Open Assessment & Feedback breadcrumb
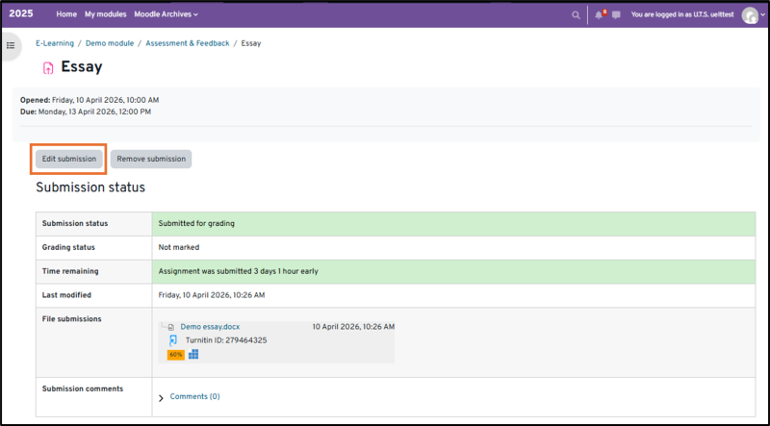This screenshot has height=426, width=770. coord(188,43)
